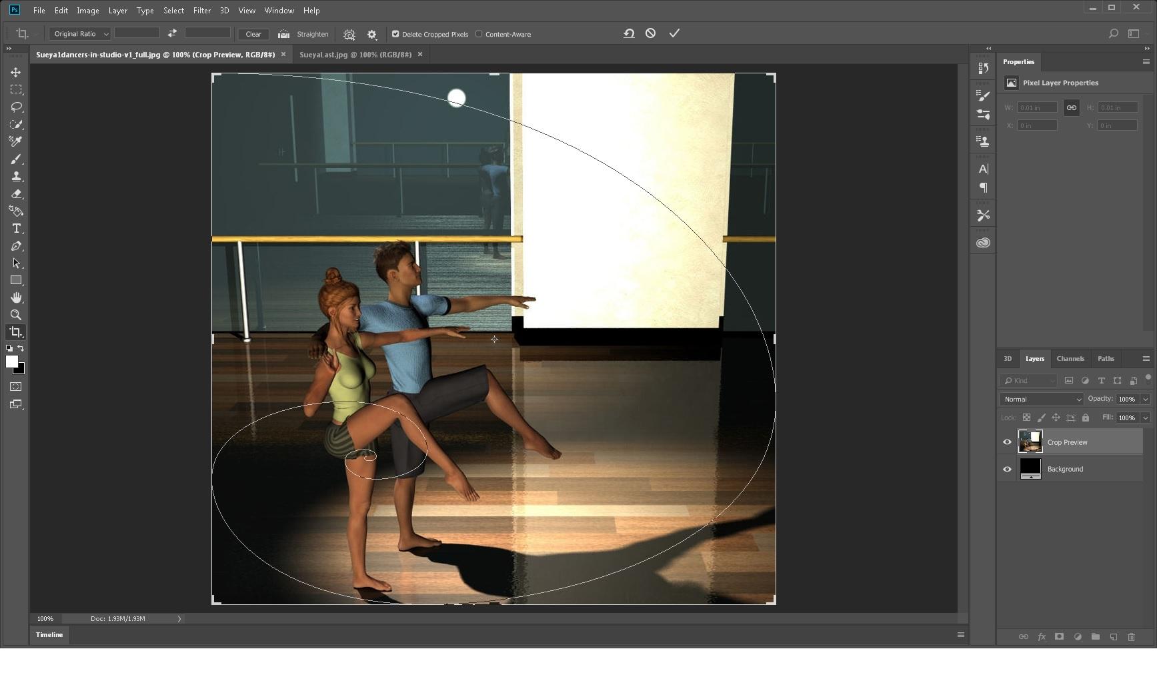Open crop overlay options

(349, 35)
